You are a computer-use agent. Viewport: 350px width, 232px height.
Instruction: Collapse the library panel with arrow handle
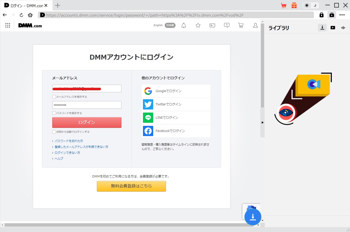coord(262,123)
